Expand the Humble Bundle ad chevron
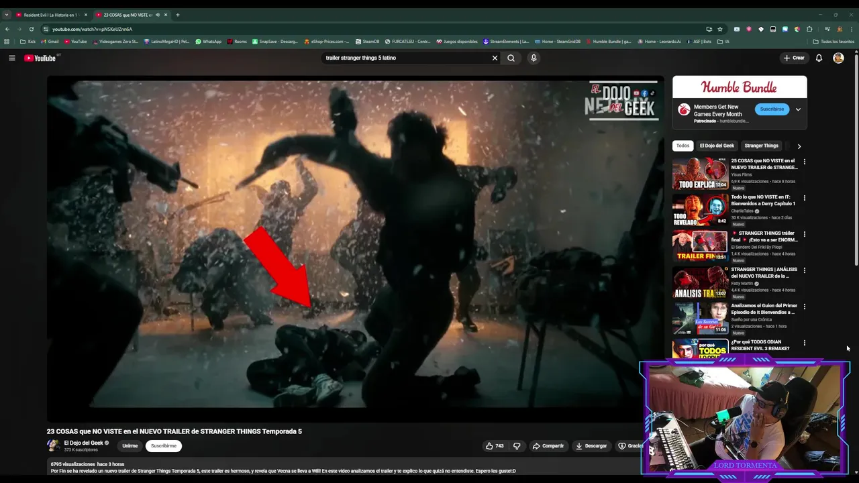The image size is (859, 483). point(798,109)
